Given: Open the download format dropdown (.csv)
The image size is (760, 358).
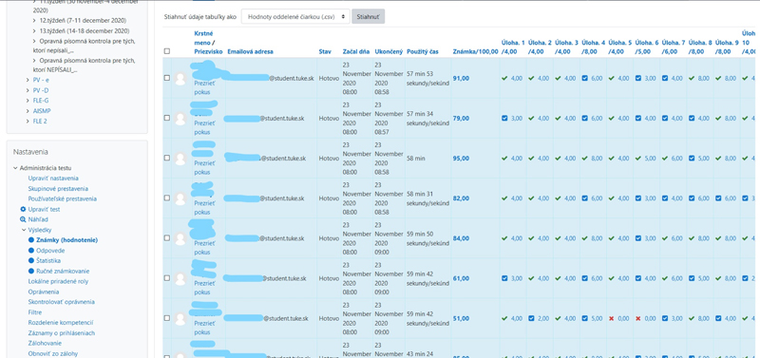Looking at the screenshot, I should [295, 16].
